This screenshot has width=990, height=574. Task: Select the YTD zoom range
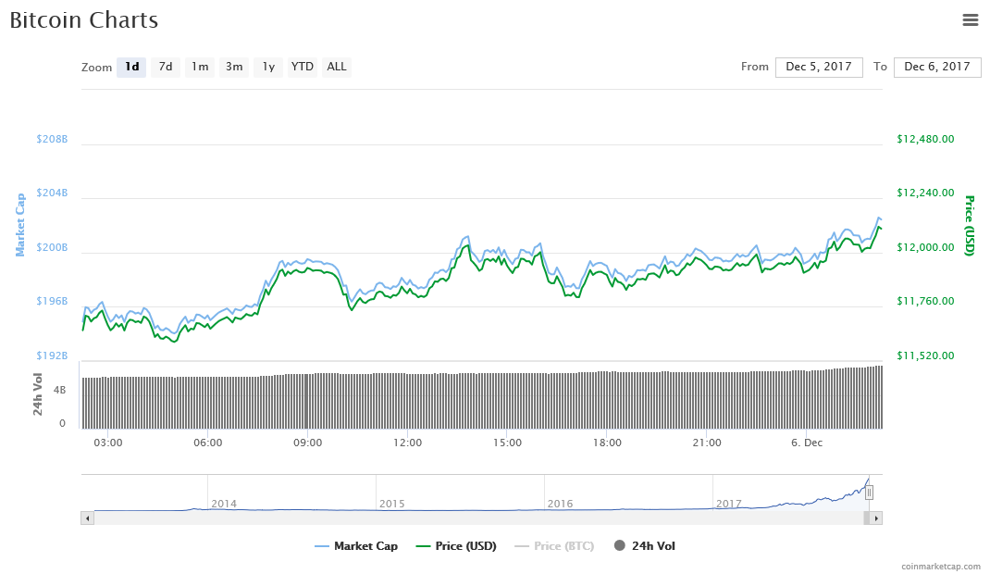tap(302, 67)
